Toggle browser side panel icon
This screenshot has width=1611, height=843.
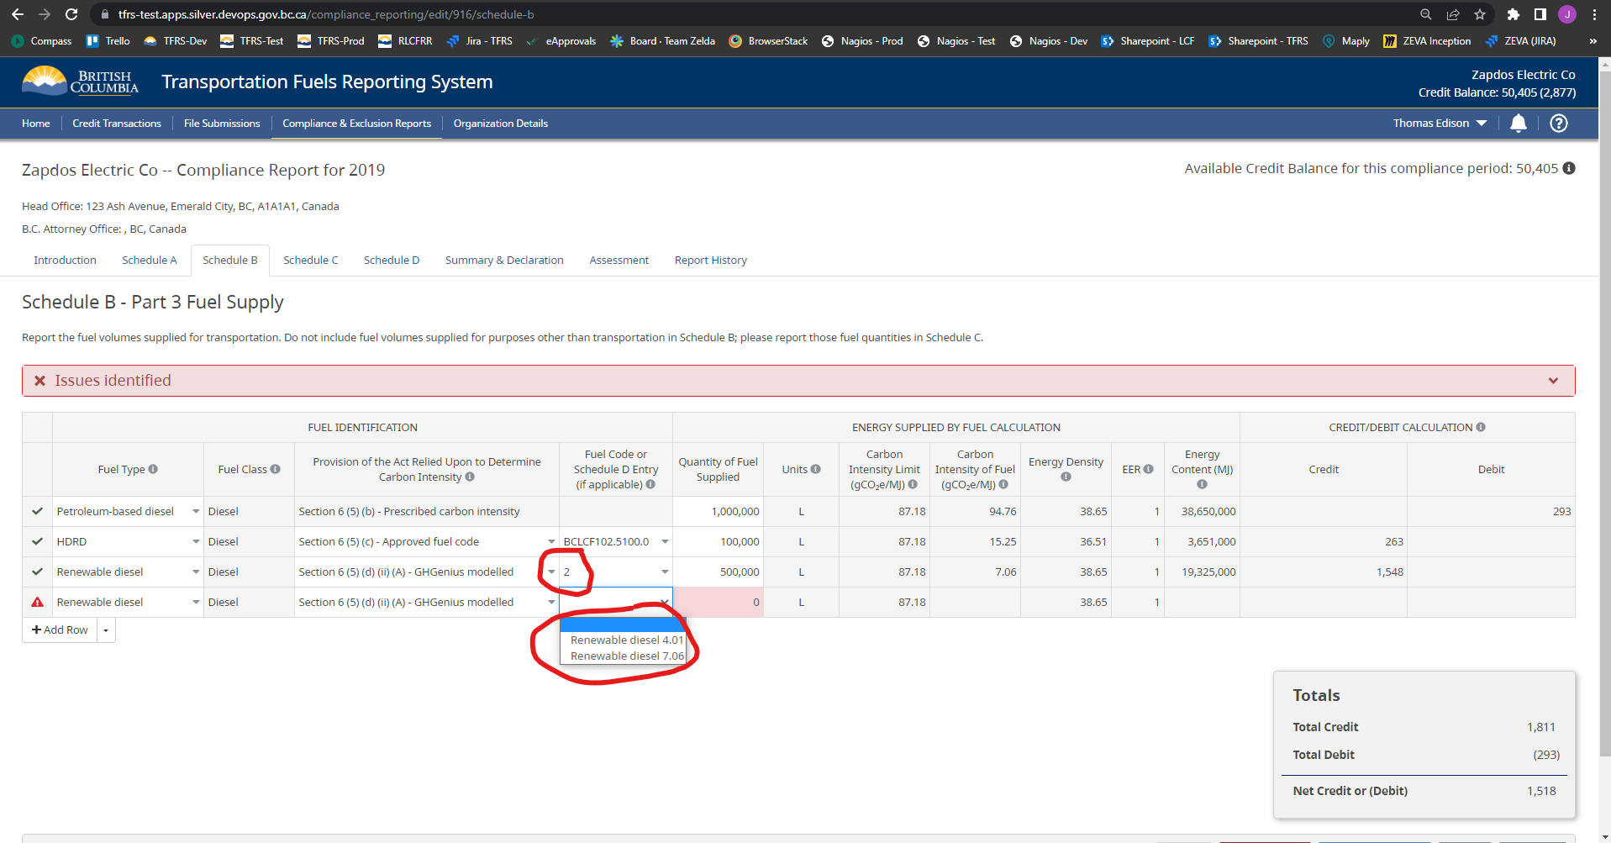(1540, 14)
